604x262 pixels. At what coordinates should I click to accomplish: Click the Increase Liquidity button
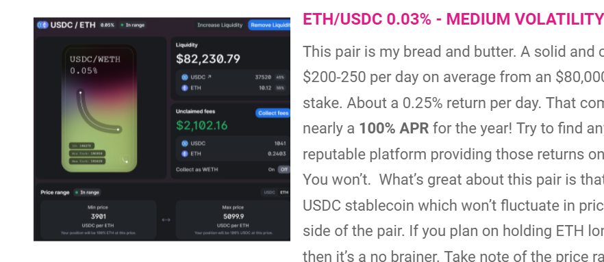220,25
